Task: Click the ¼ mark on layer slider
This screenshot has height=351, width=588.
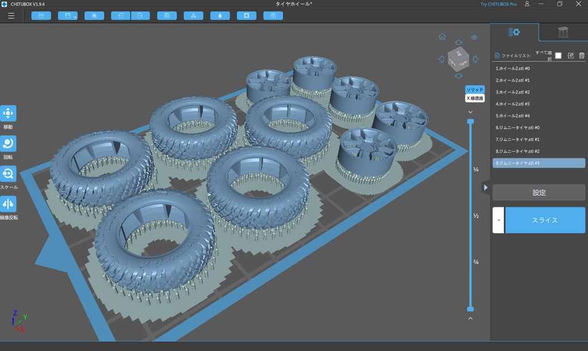Action: [x=476, y=170]
